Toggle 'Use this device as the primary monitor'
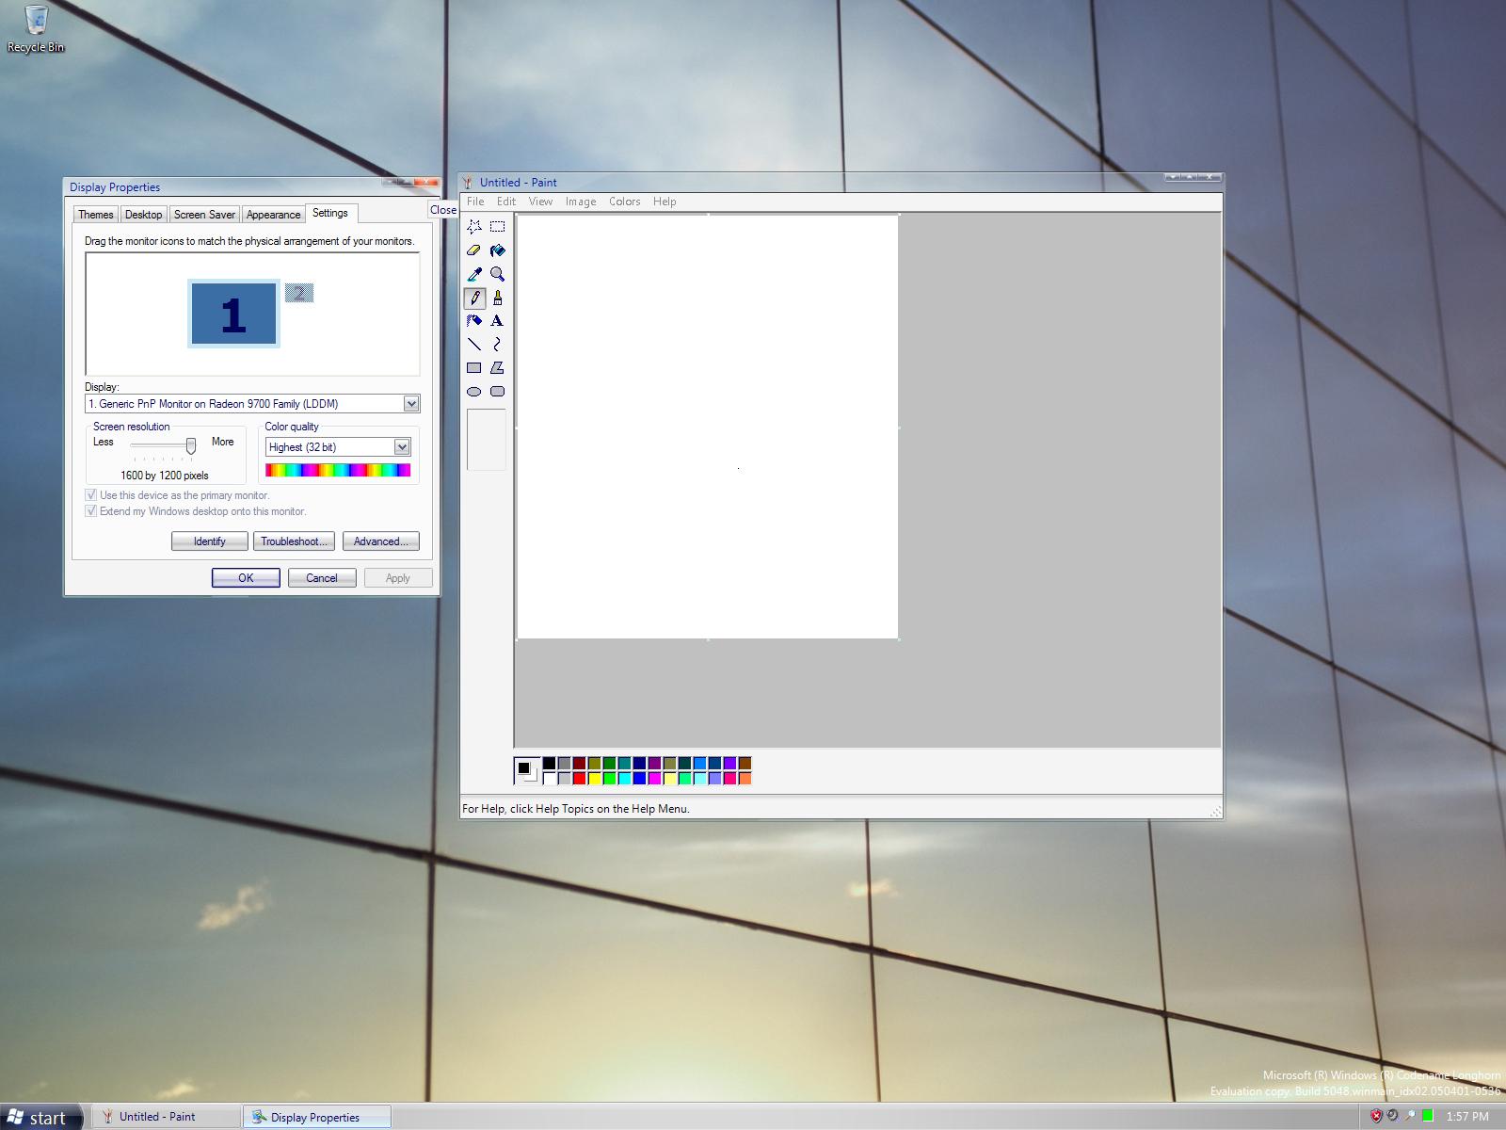Screen dimensions: 1506x1130 tap(91, 495)
